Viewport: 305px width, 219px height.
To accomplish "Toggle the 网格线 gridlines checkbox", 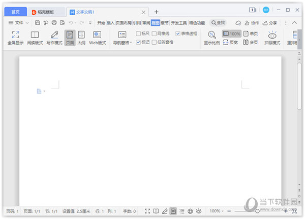I will 154,34.
